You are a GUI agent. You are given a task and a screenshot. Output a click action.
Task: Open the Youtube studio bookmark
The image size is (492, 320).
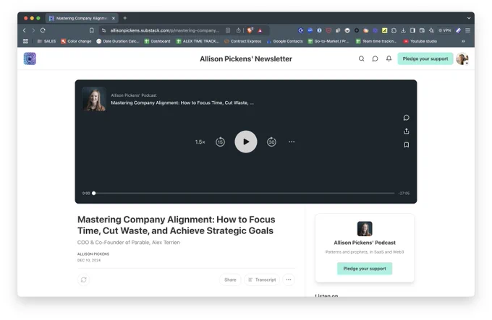tap(420, 41)
